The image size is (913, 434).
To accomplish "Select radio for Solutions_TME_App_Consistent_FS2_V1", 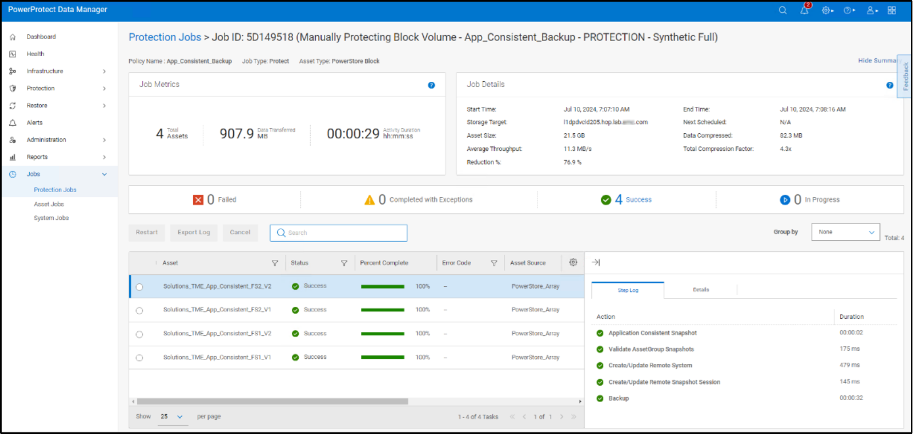I will (139, 311).
